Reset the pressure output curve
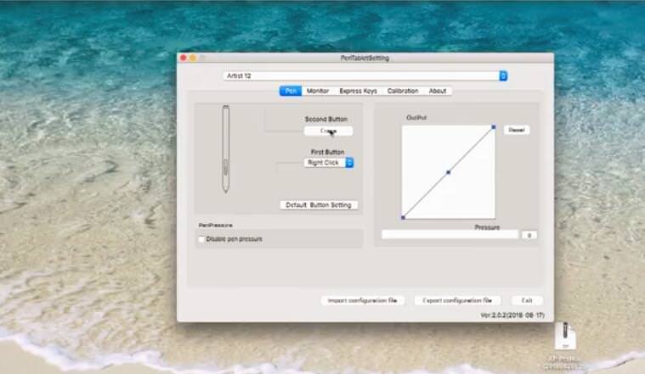 516,130
